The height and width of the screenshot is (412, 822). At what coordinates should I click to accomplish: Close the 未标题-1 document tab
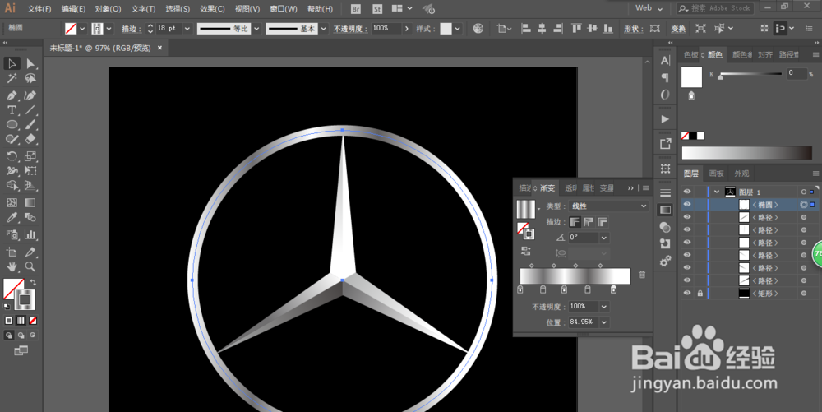coord(160,48)
